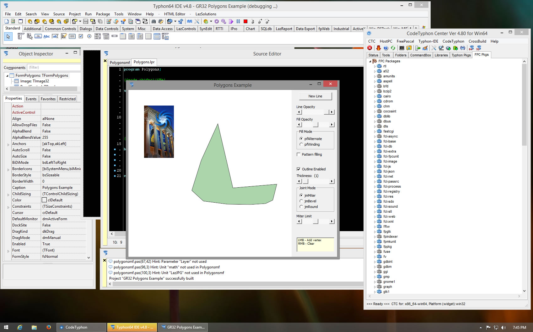This screenshot has width=533, height=332.
Task: Click the CodeTyphon taskbar button
Action: [x=81, y=327]
